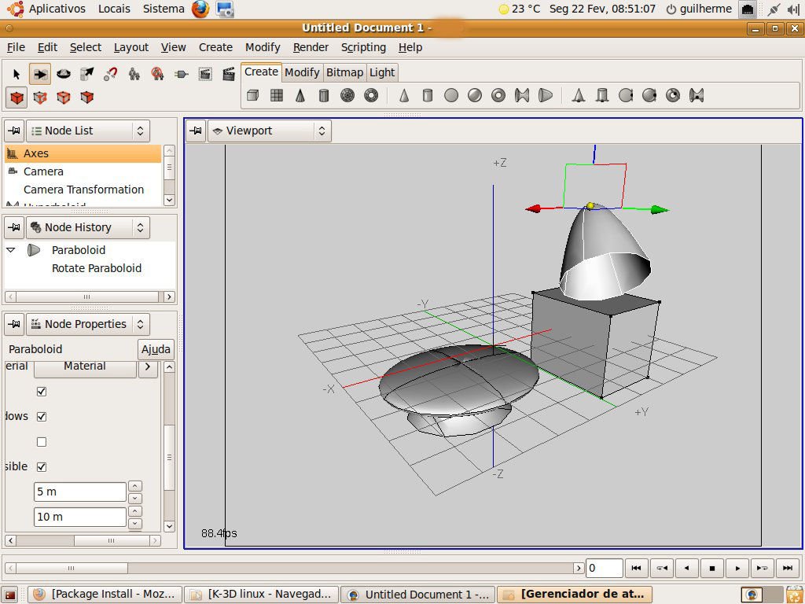This screenshot has height=604, width=805.
Task: Select the arrow Selection tool
Action: click(17, 75)
